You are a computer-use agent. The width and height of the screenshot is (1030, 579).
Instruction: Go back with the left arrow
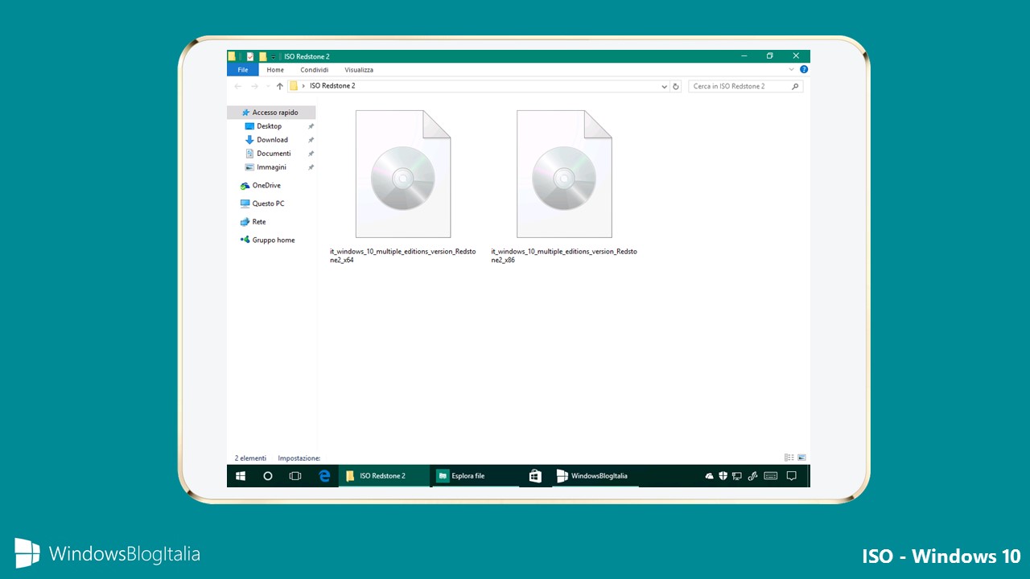238,86
